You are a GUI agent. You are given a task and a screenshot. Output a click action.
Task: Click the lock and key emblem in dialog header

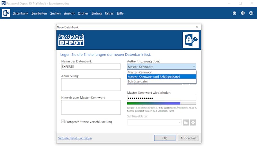(191, 40)
